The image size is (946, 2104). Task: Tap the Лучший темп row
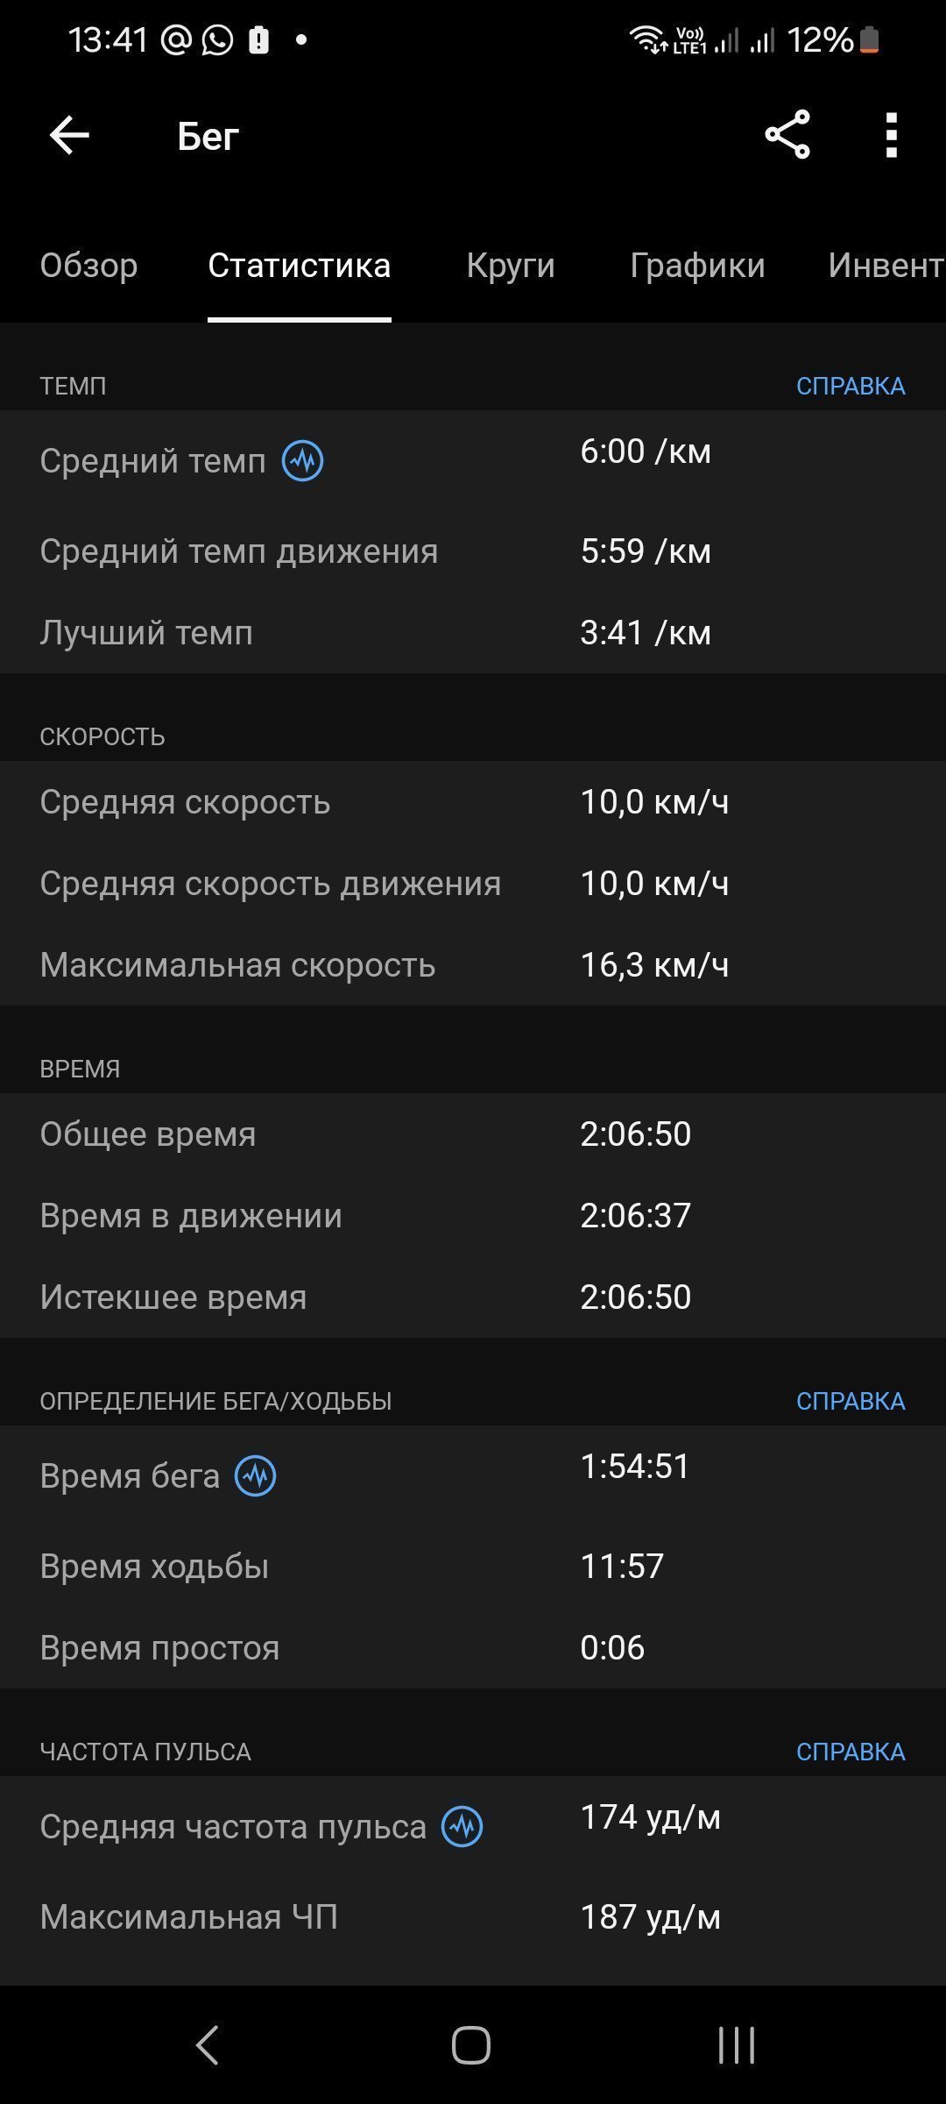pyautogui.click(x=473, y=633)
